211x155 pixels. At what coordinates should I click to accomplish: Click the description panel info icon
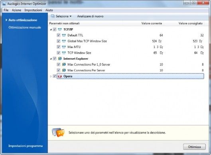point(58,132)
